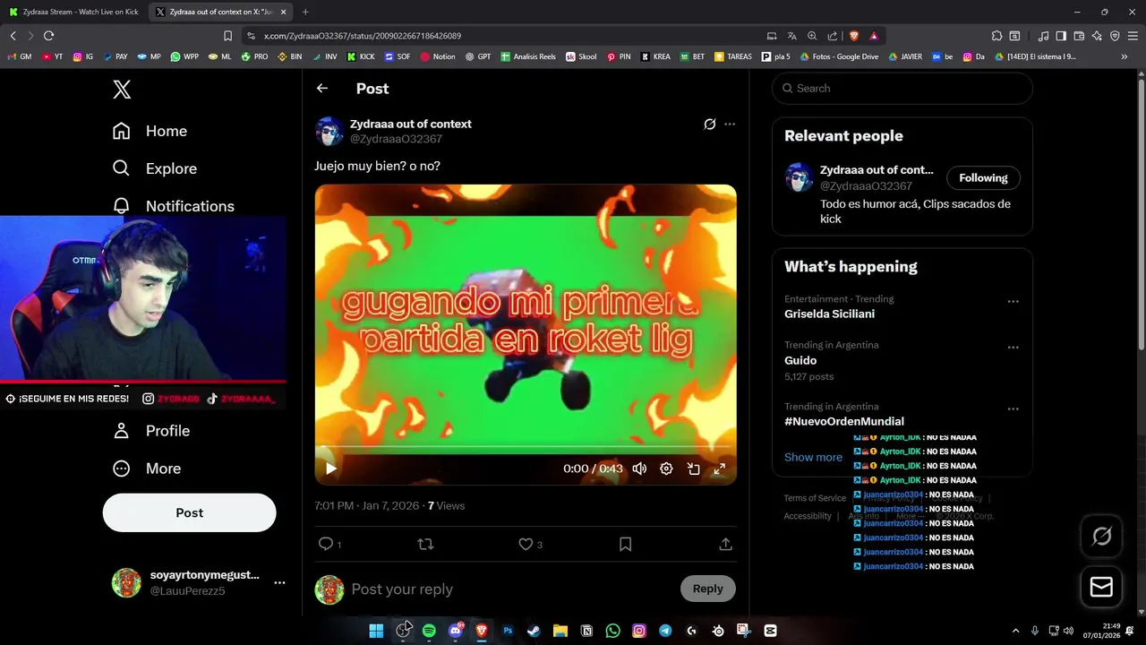Like the post with the heart icon
The image size is (1146, 645).
click(526, 544)
